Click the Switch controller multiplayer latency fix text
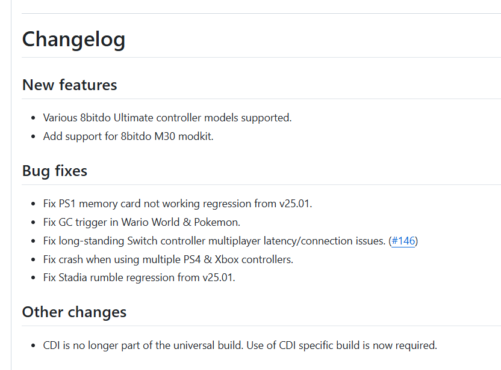The image size is (501, 370). click(x=214, y=241)
